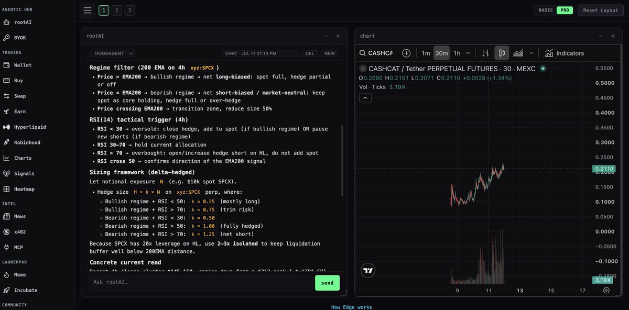
Task: Select the 1m timeframe
Action: point(426,53)
